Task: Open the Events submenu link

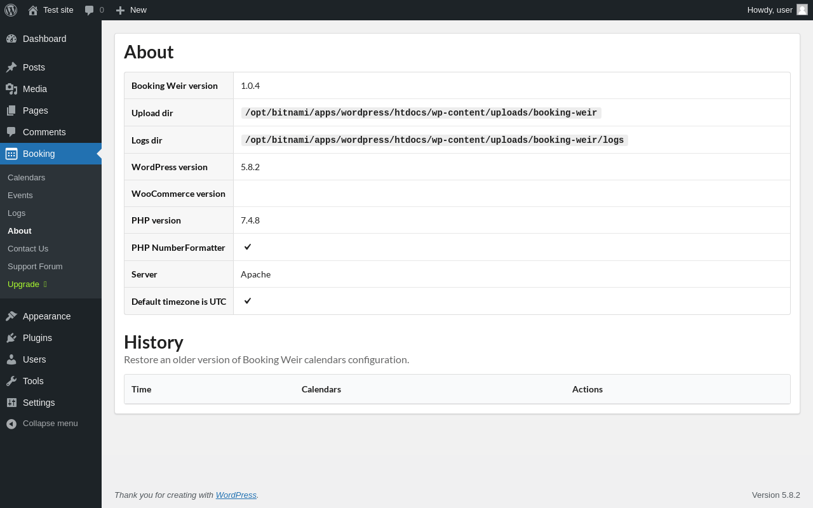Action: [20, 196]
